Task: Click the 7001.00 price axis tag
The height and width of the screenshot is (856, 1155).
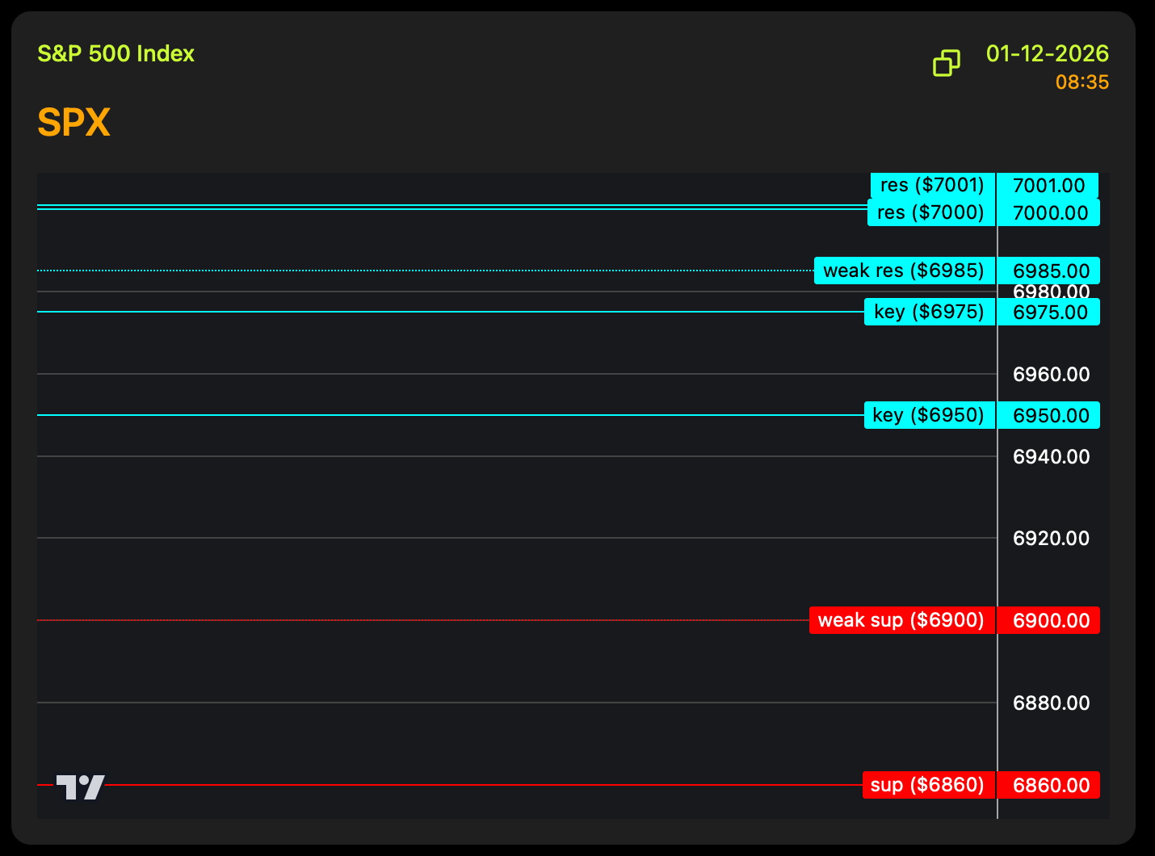Action: [1048, 185]
